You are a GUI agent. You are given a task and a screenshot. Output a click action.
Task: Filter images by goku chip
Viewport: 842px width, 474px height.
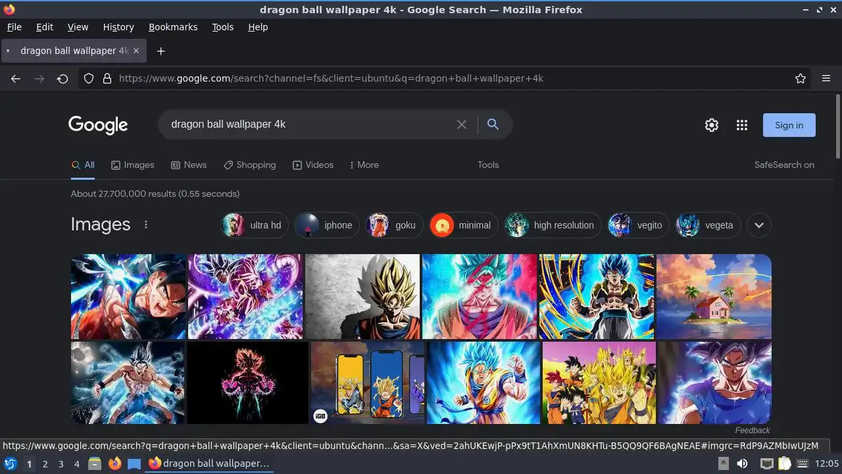pyautogui.click(x=393, y=225)
